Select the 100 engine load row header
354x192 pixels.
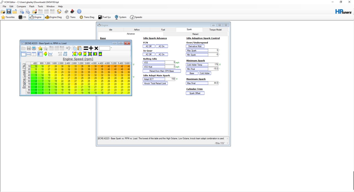click(x=28, y=93)
